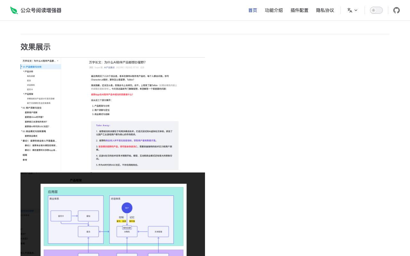Open the GitHub repository icon link
Viewport: 410px width, 256px height.
pos(397,10)
